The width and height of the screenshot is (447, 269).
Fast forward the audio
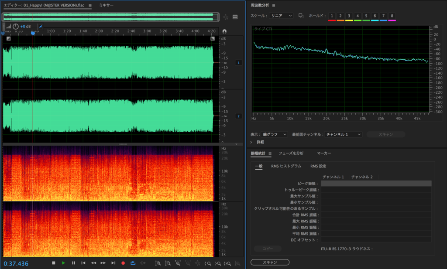pyautogui.click(x=103, y=263)
